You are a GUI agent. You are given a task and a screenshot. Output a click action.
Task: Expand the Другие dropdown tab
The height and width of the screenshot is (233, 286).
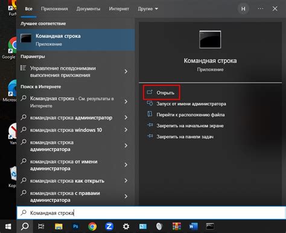148,9
